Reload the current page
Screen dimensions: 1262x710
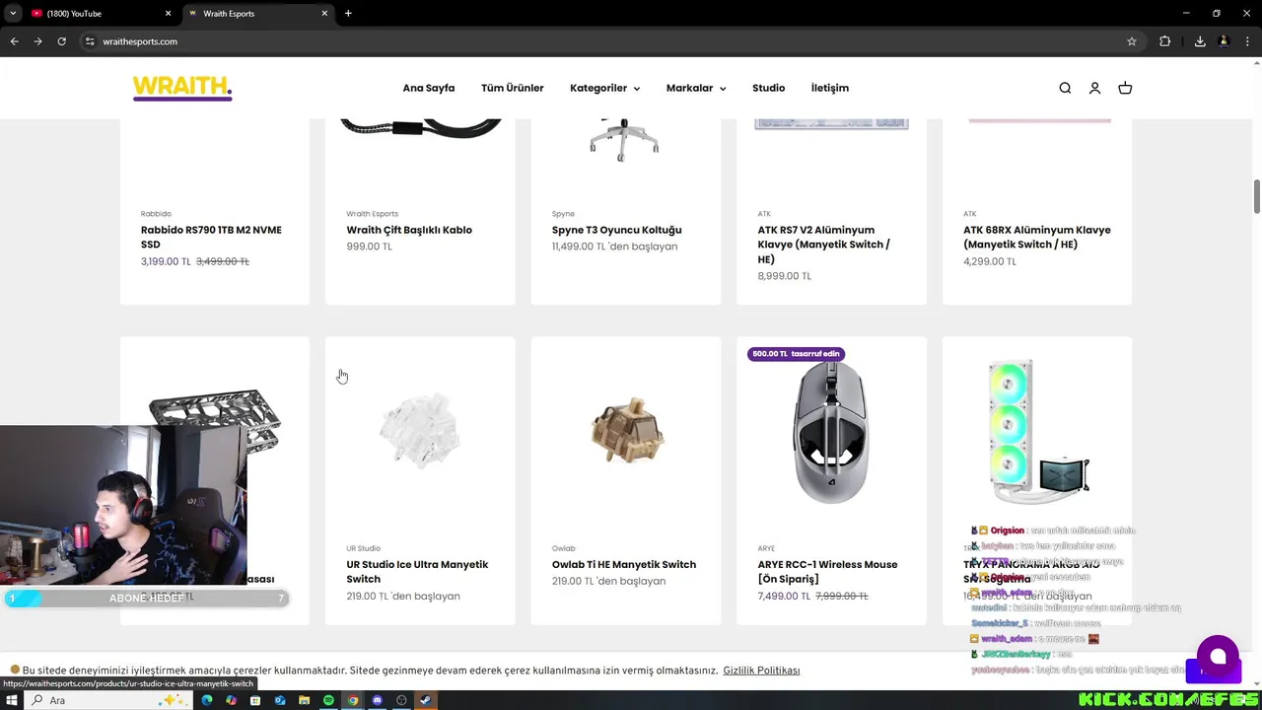click(x=61, y=41)
